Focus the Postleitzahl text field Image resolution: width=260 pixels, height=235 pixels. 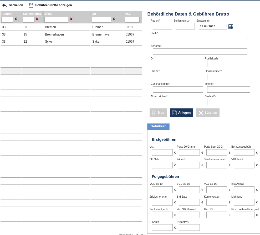click(x=228, y=64)
